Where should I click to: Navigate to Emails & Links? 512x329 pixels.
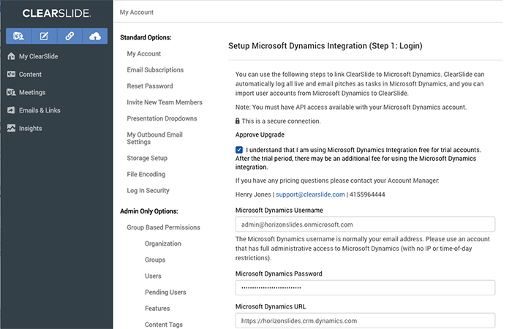(x=39, y=110)
